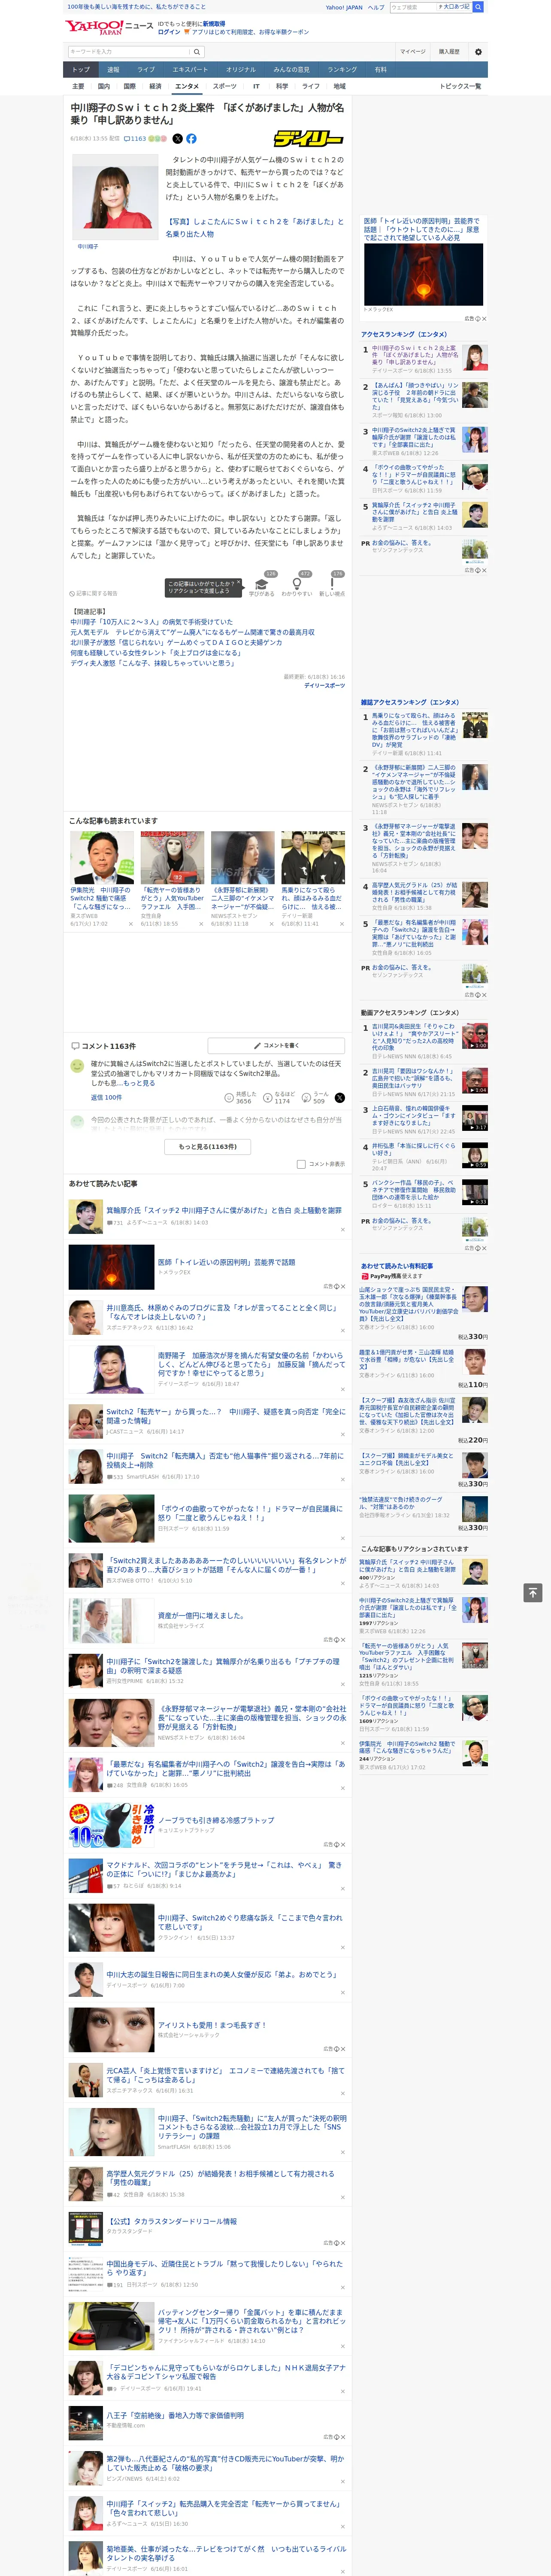This screenshot has height=2576, width=551.
Task: Select the ランキング tab
Action: coord(342,70)
